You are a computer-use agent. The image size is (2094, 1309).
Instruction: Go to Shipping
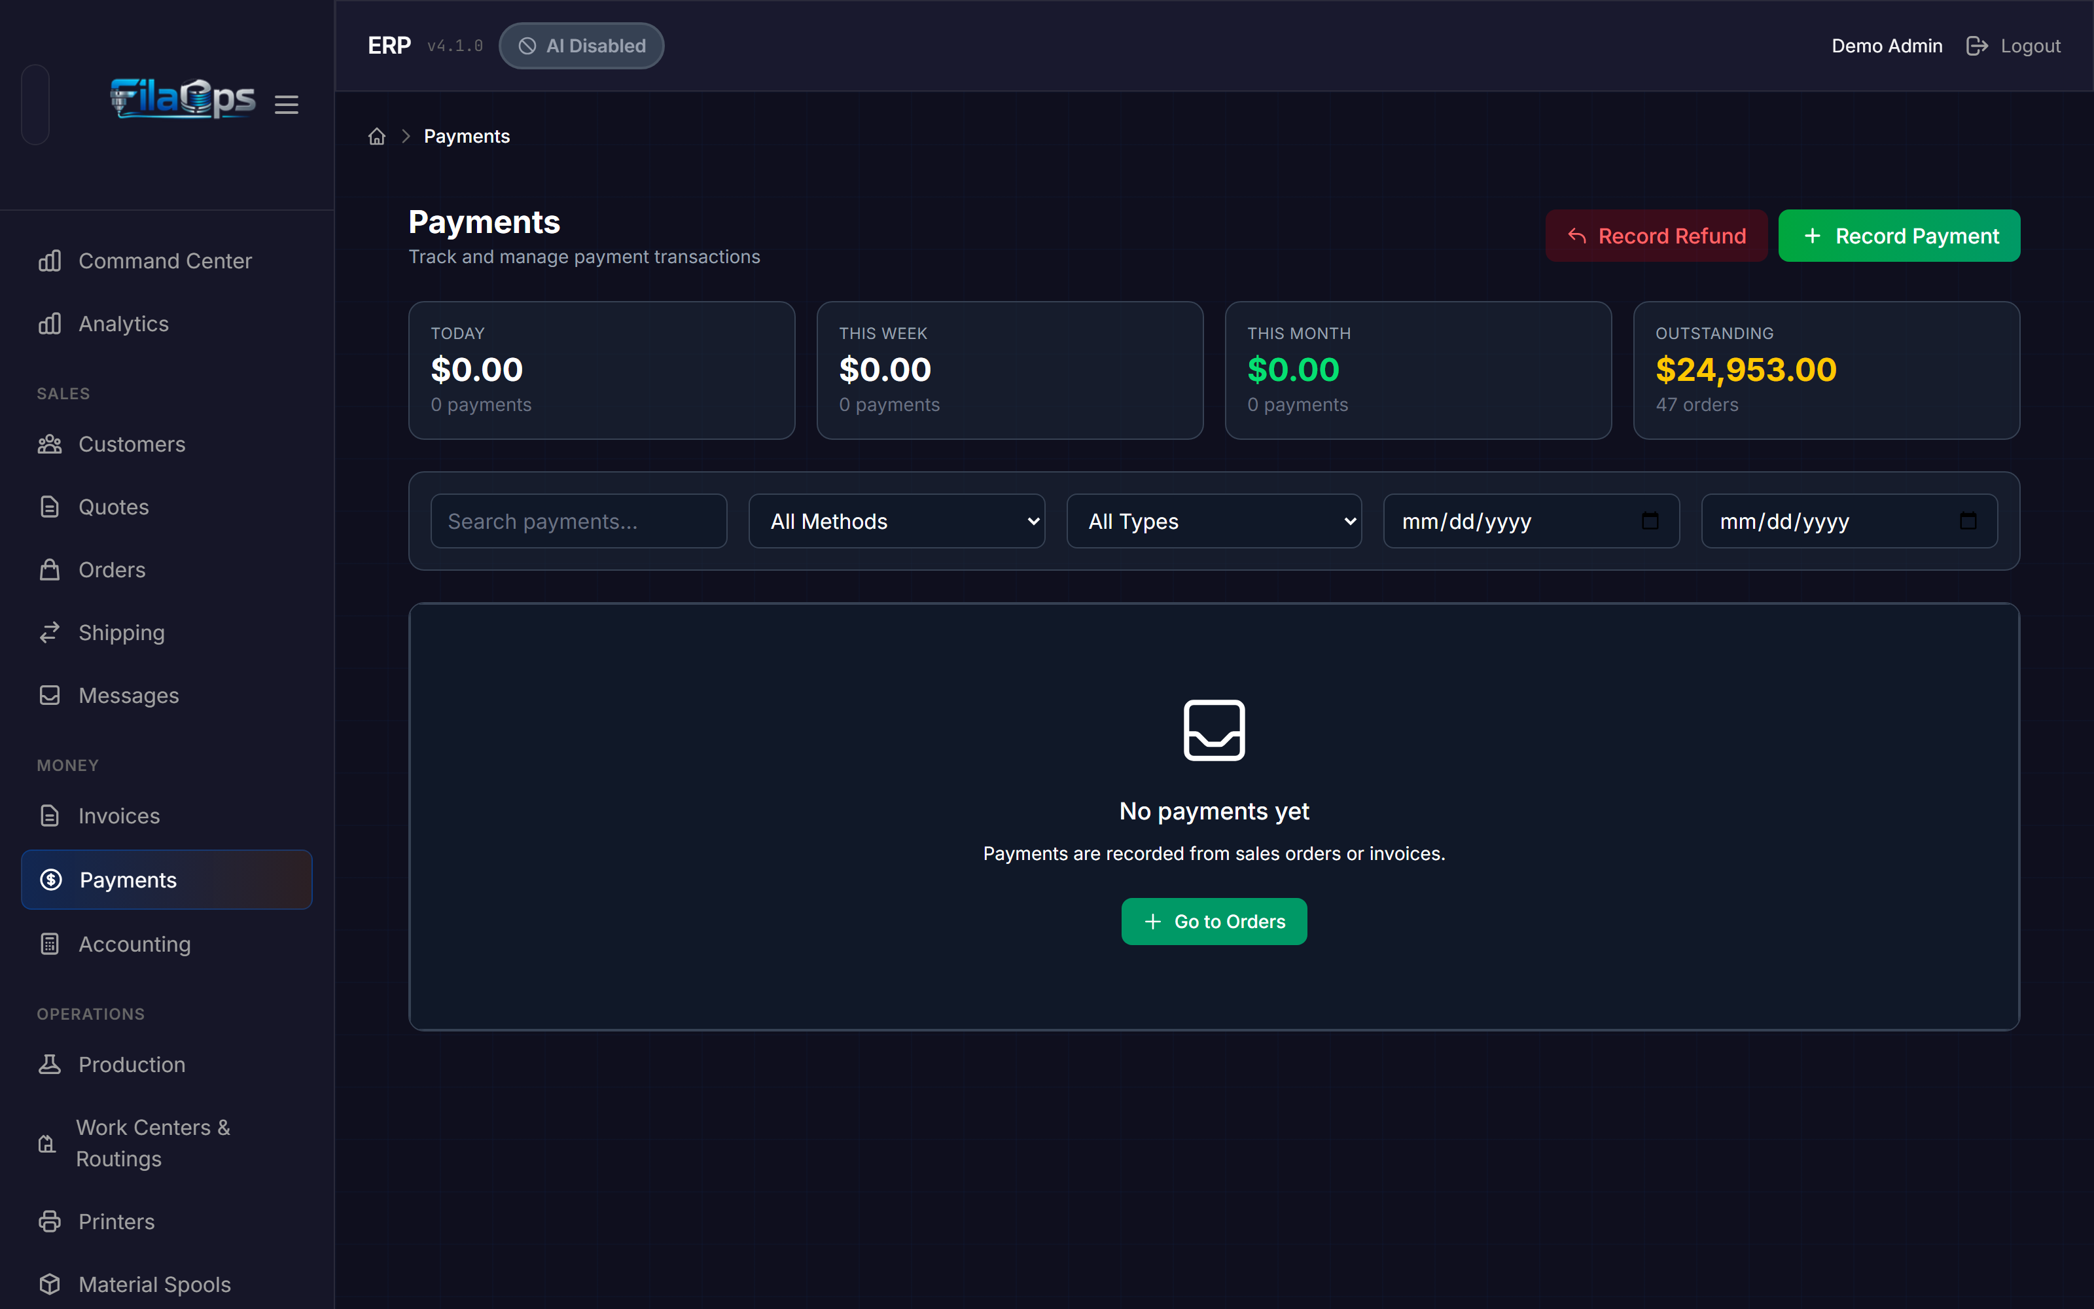click(x=166, y=633)
